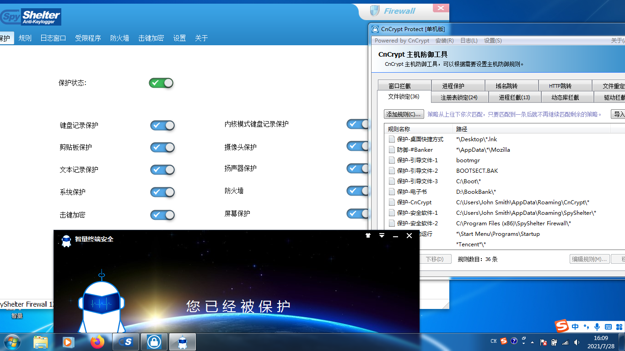Open the volume speaker tray icon
The image size is (625, 351).
[x=576, y=342]
